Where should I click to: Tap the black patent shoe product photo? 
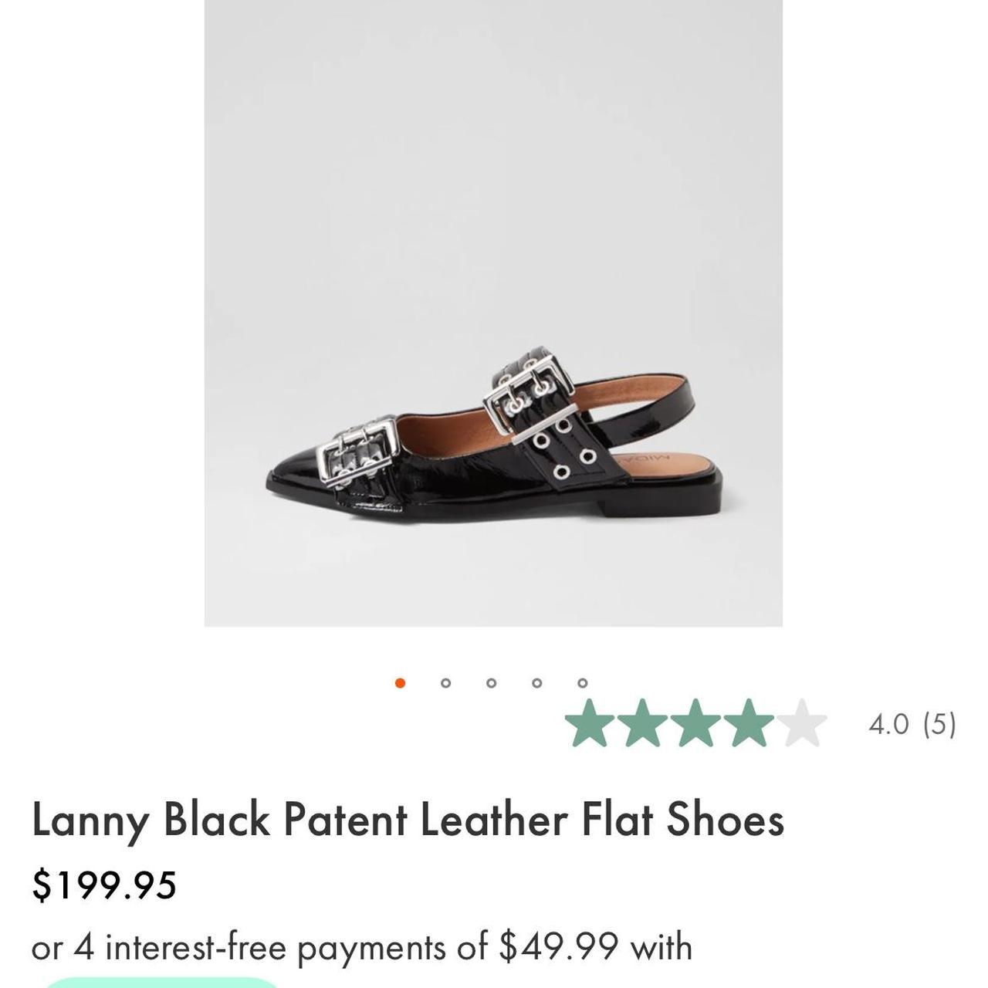point(493,313)
